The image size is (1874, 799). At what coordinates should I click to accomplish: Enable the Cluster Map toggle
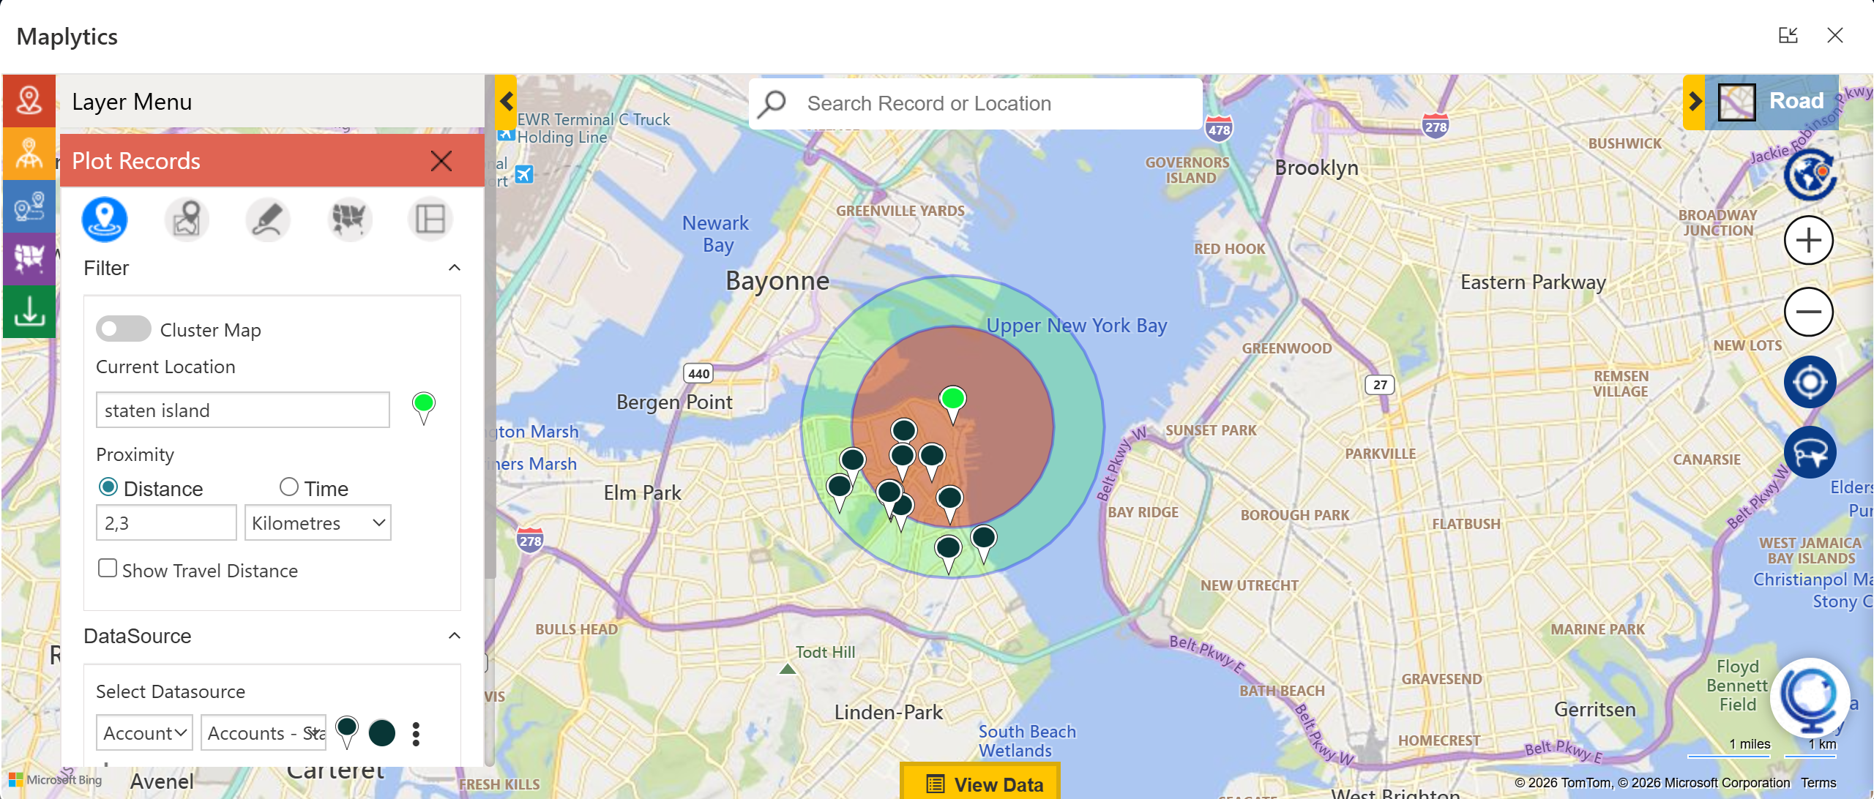(123, 329)
